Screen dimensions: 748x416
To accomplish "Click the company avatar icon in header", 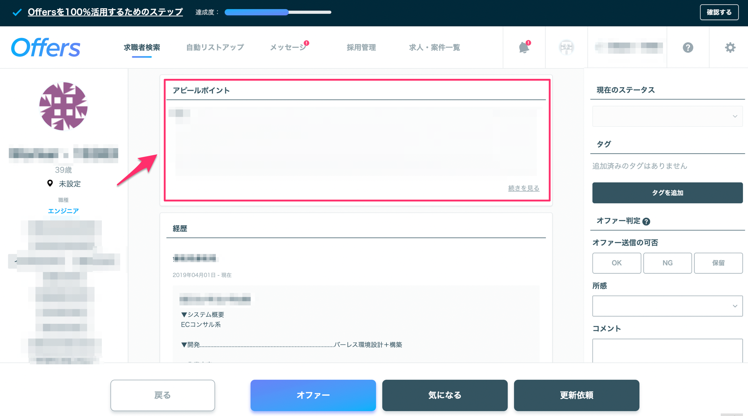I will (566, 47).
